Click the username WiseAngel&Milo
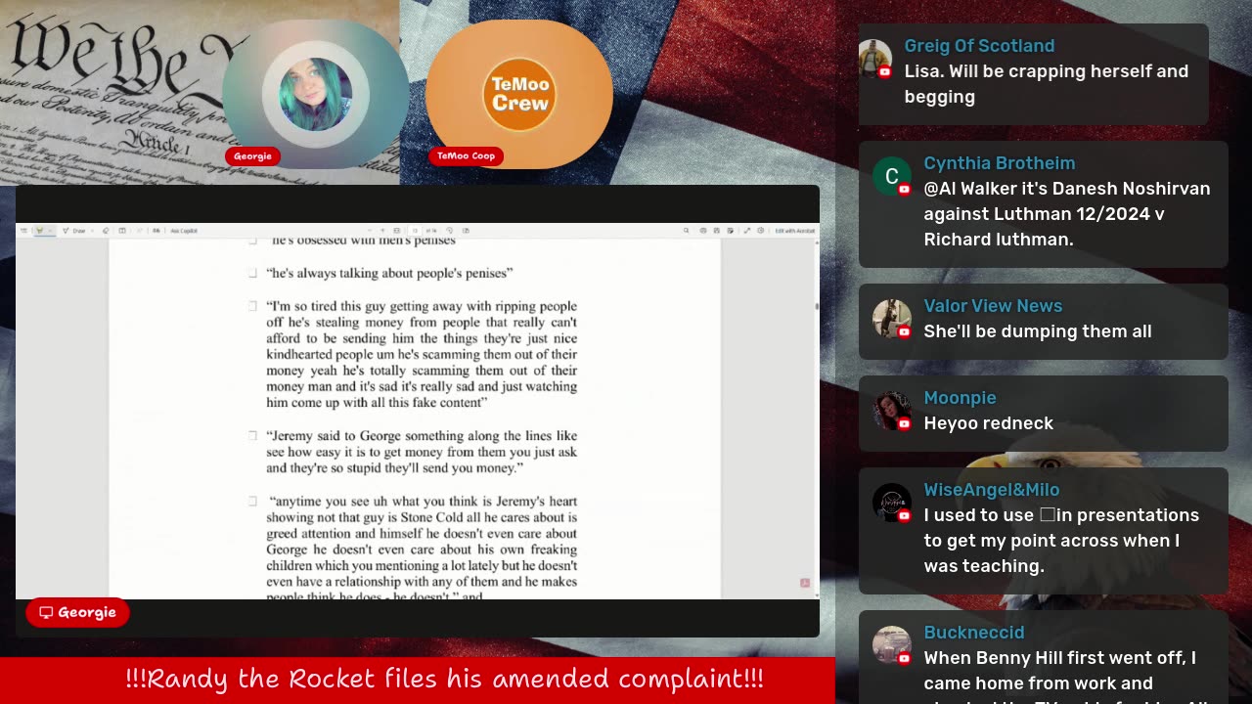This screenshot has height=704, width=1252. 991,490
